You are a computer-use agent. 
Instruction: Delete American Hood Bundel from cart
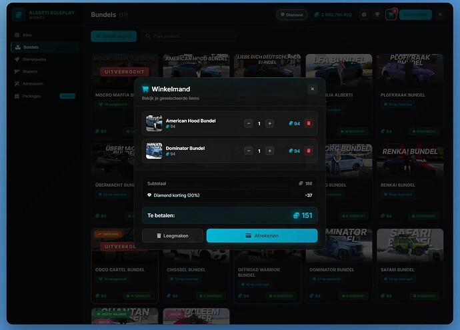(308, 123)
